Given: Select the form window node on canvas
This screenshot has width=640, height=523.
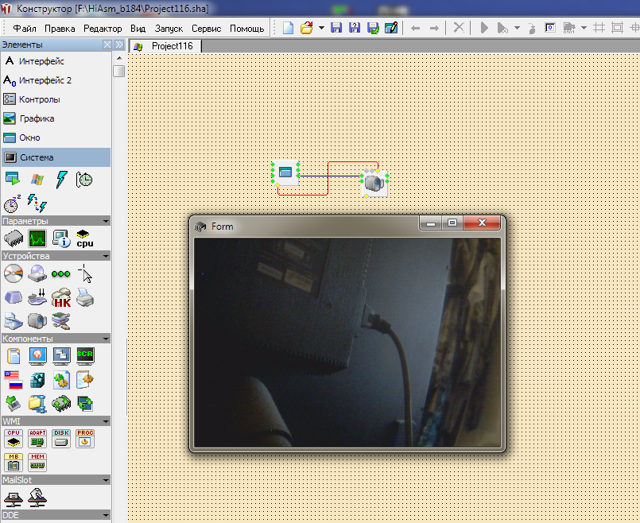Looking at the screenshot, I should [x=285, y=172].
